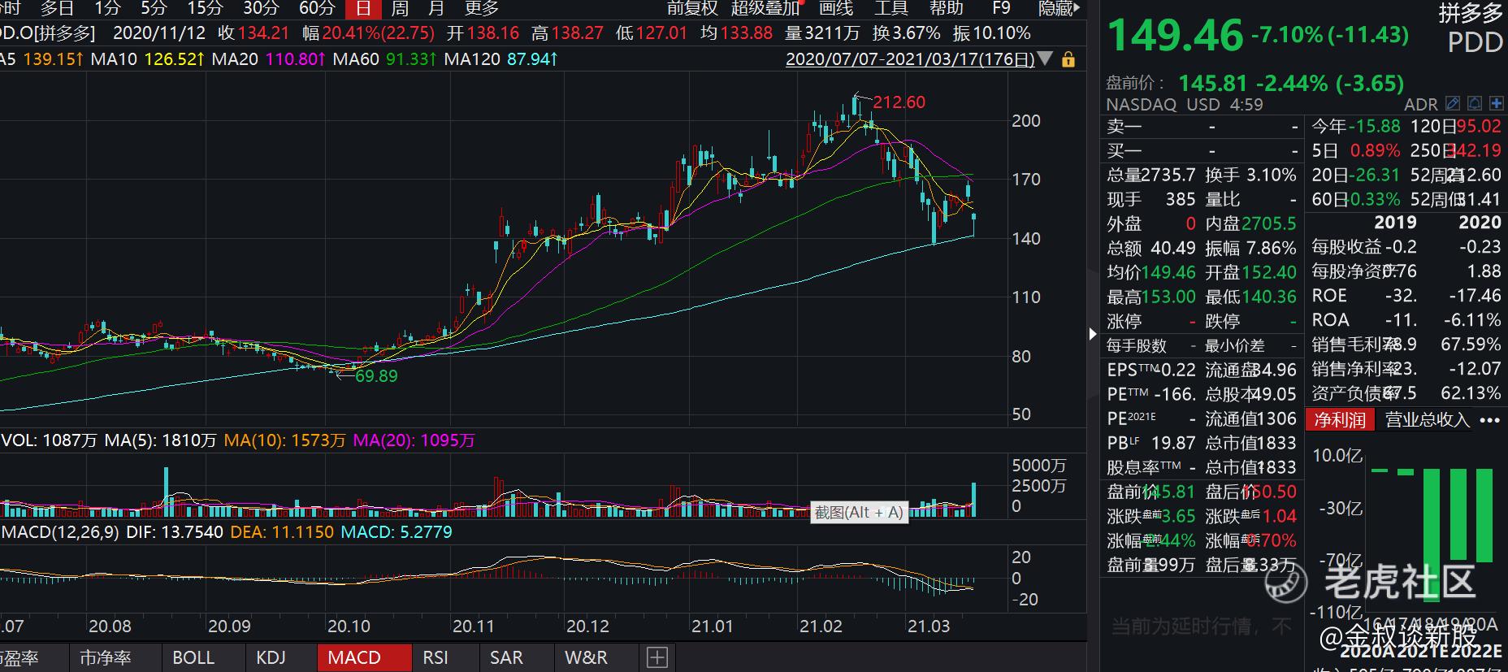This screenshot has height=672, width=1508.
Task: Click the pre-market price 145.81
Action: pyautogui.click(x=1212, y=83)
